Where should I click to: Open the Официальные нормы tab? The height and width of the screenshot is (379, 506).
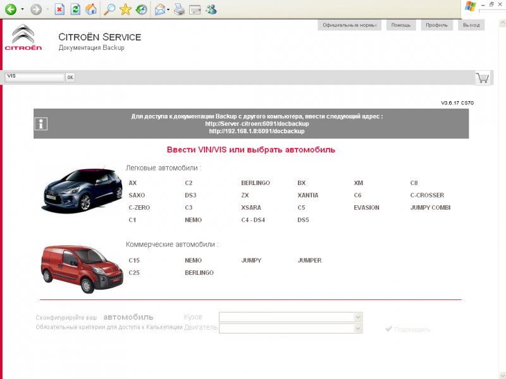coord(349,25)
